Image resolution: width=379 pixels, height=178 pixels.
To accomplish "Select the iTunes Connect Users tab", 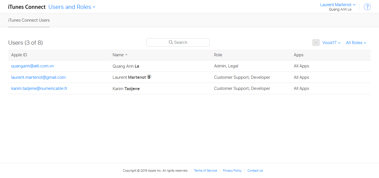I will tap(29, 20).
